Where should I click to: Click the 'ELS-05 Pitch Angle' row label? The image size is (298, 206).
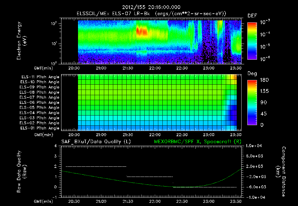40,108
